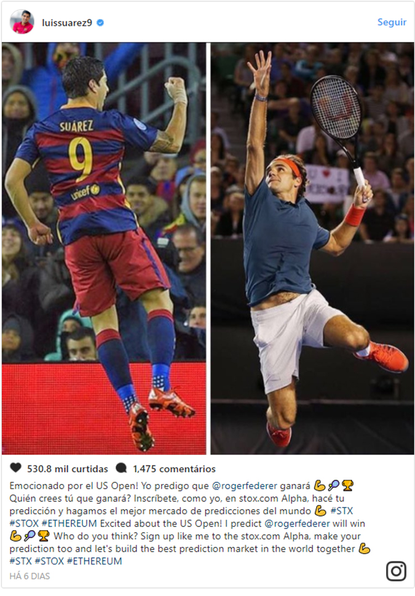This screenshot has width=415, height=596.
Task: Click the last #ETHEREUM hashtag
Action: (x=94, y=561)
